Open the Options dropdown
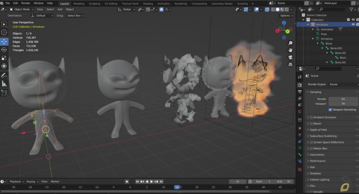The height and width of the screenshot is (194, 359). point(286,15)
